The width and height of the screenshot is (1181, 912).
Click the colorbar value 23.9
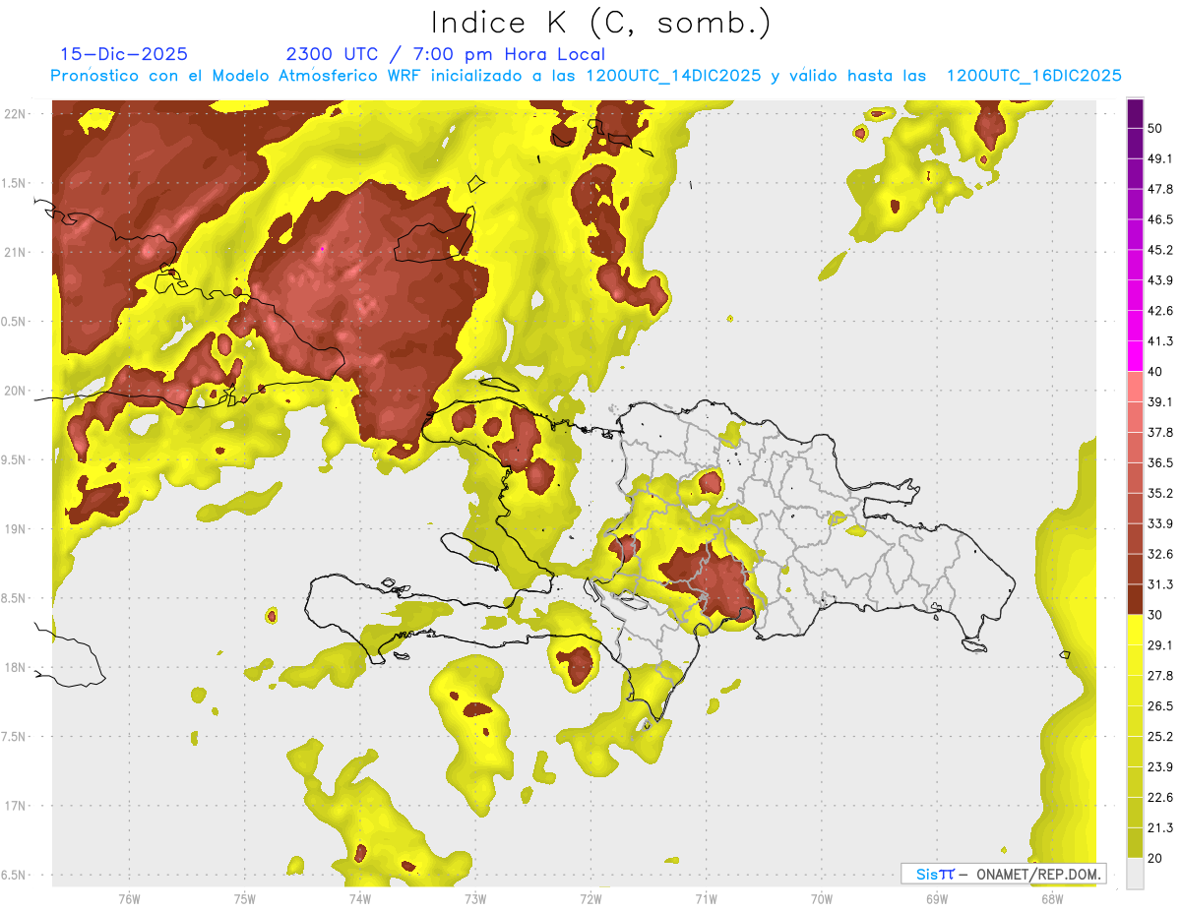(1161, 767)
